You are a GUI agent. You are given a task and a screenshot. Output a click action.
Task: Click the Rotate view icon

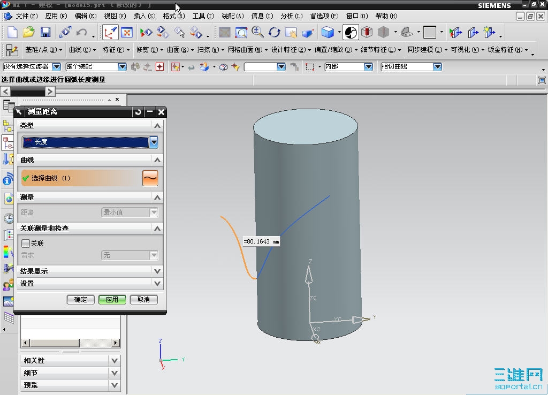point(274,33)
